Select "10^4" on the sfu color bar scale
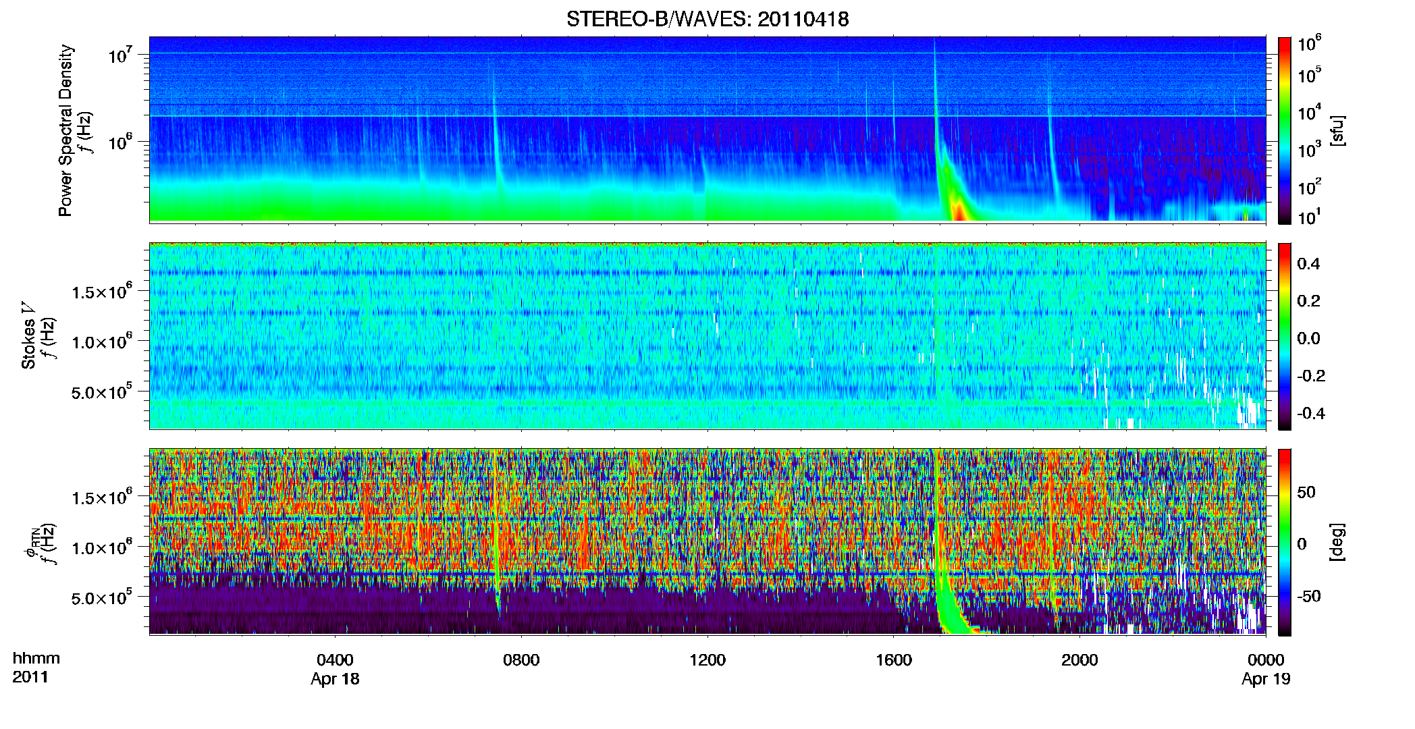The width and height of the screenshot is (1415, 729). (1310, 113)
